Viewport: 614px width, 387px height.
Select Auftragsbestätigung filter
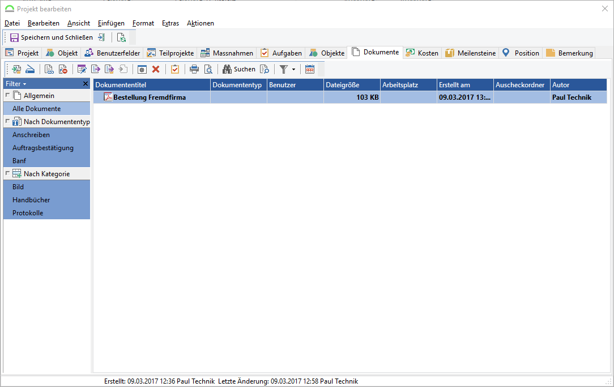pos(46,148)
